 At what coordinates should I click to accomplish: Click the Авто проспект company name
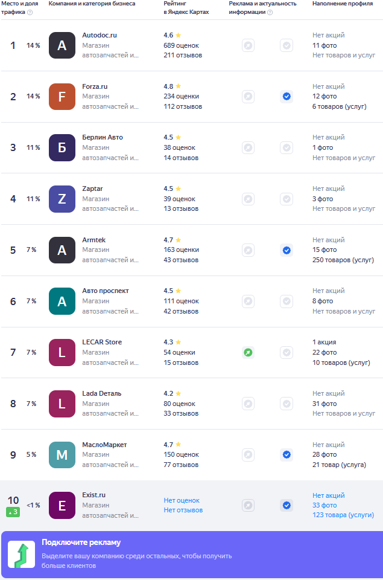pos(105,291)
